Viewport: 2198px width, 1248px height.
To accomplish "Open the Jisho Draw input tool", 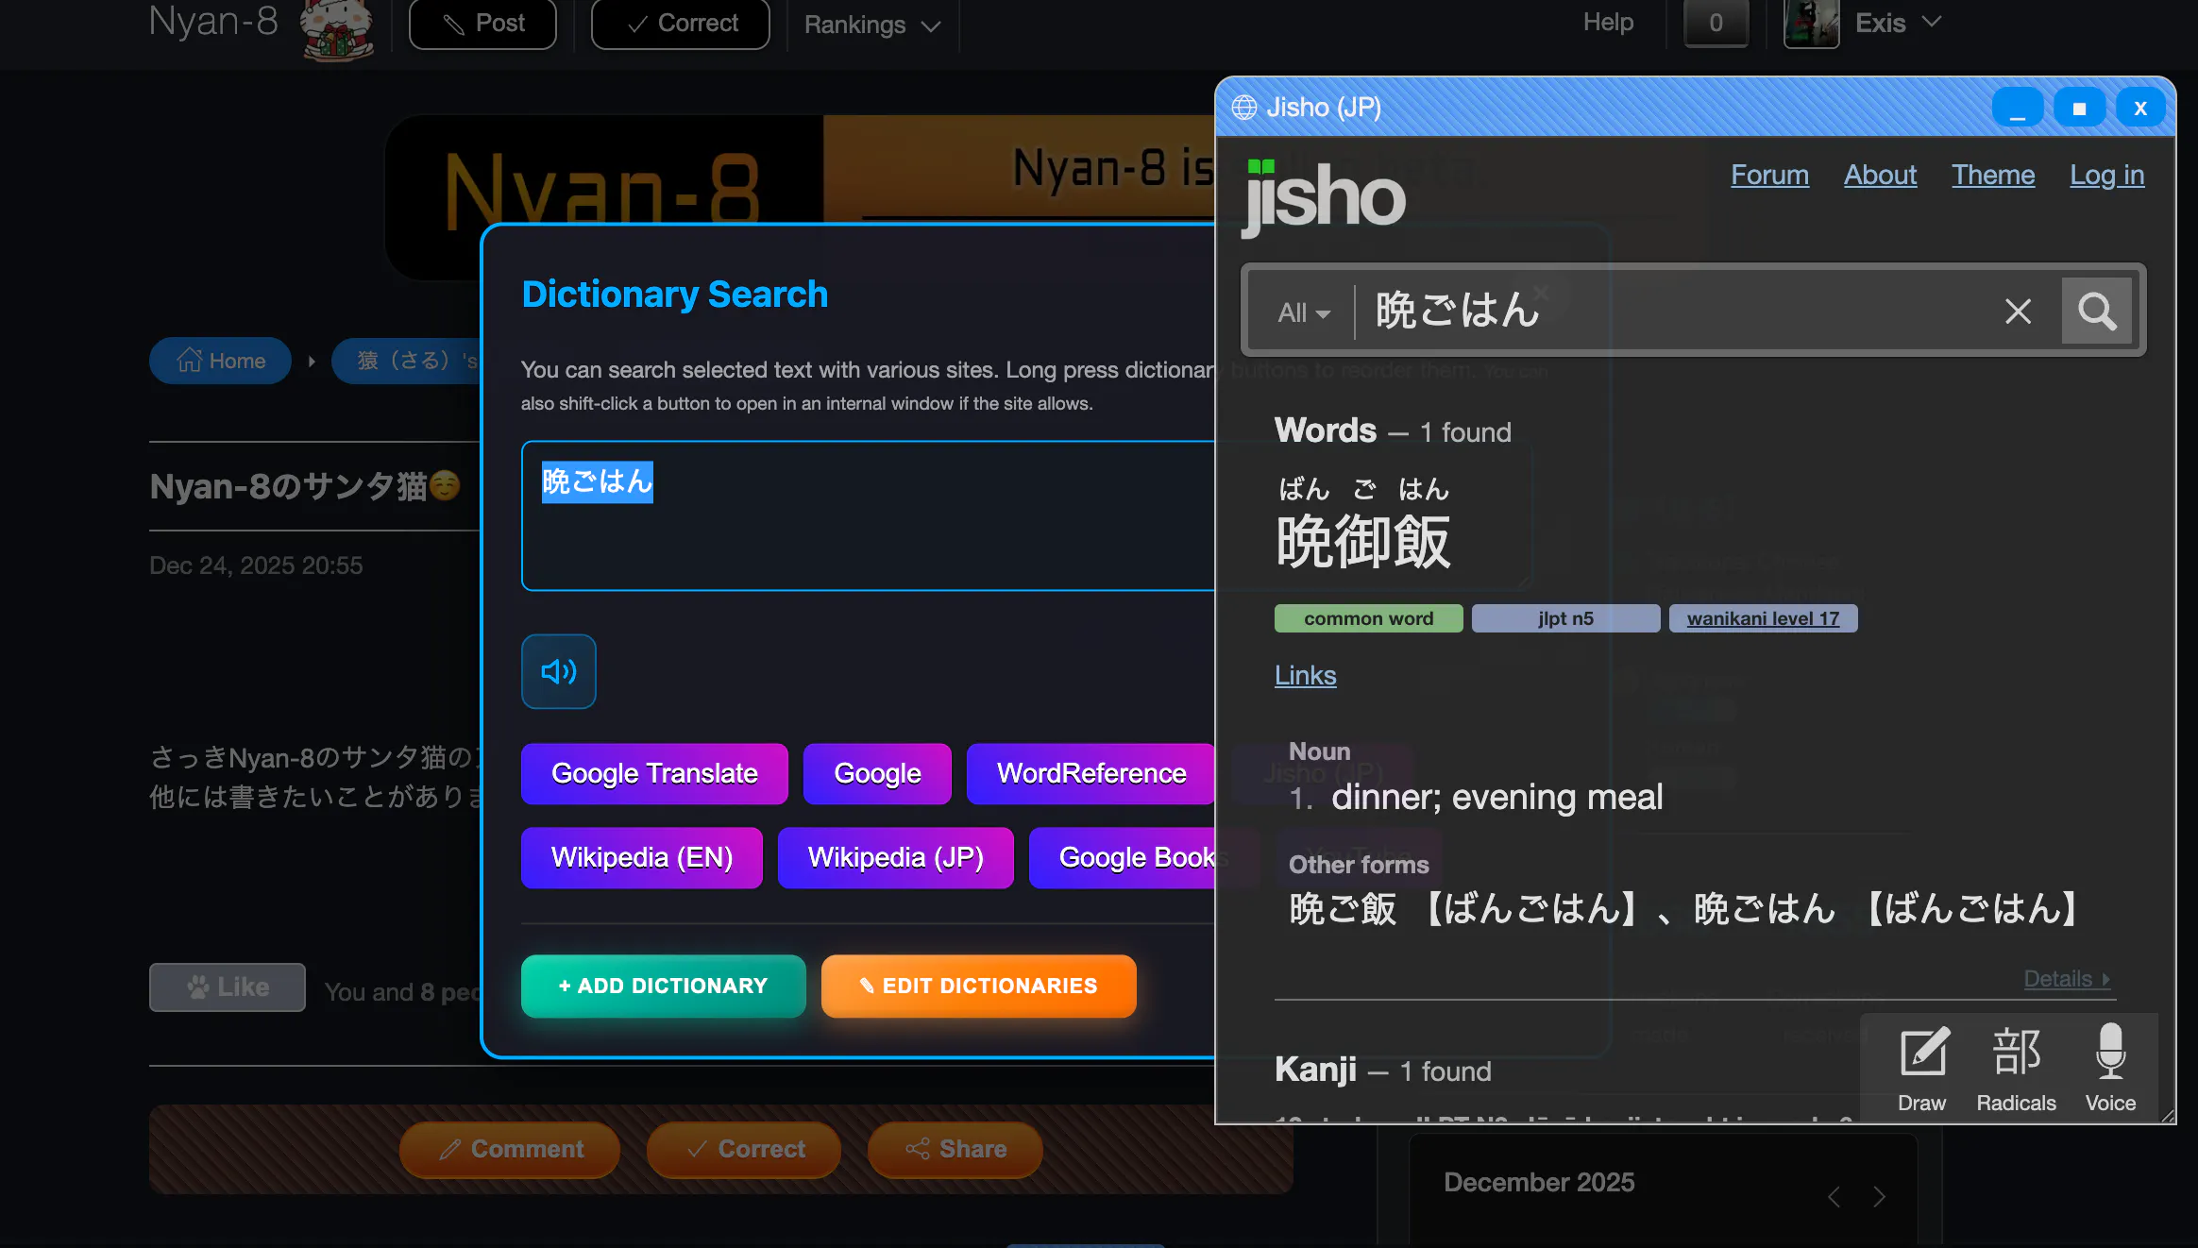I will [x=1922, y=1069].
